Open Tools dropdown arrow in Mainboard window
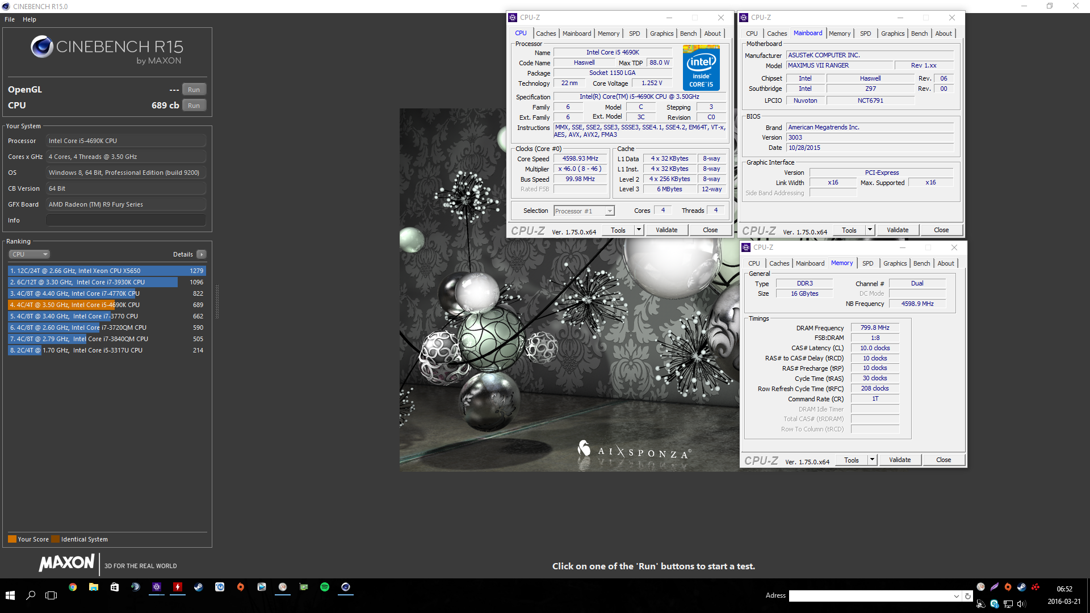 pos(870,230)
